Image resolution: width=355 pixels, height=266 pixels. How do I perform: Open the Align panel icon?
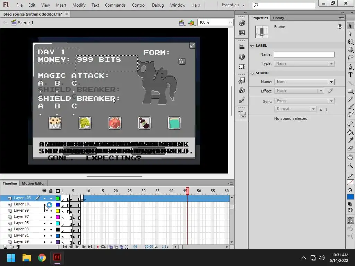click(x=242, y=47)
